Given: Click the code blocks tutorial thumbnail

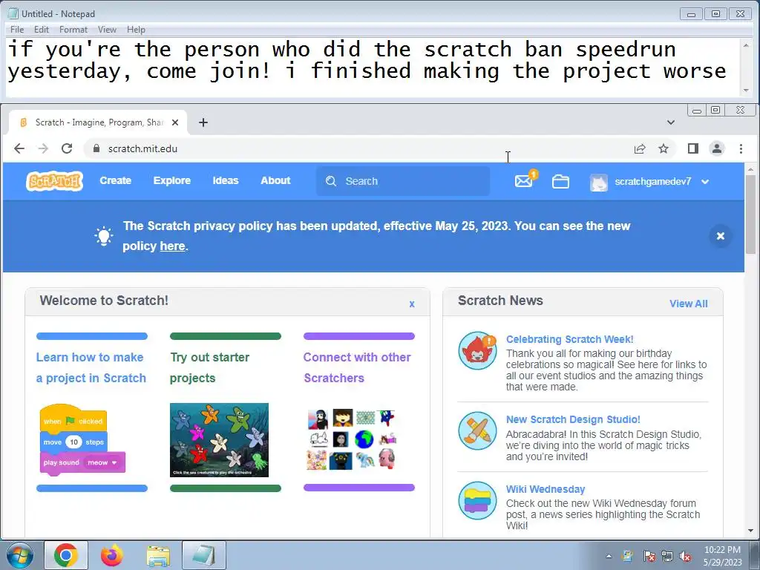Looking at the screenshot, I should point(82,439).
